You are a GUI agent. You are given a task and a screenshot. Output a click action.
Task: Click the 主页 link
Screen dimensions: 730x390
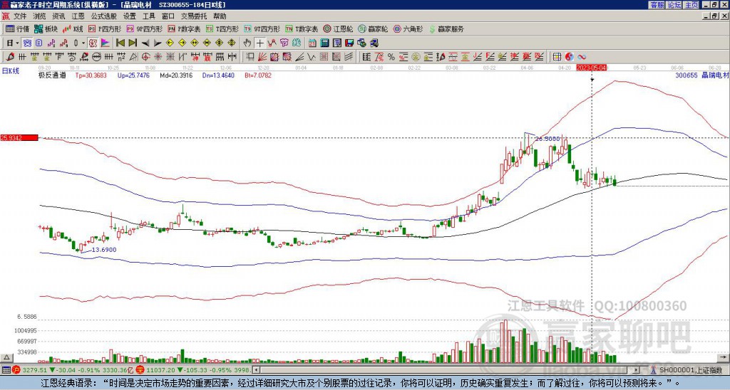pos(692,5)
